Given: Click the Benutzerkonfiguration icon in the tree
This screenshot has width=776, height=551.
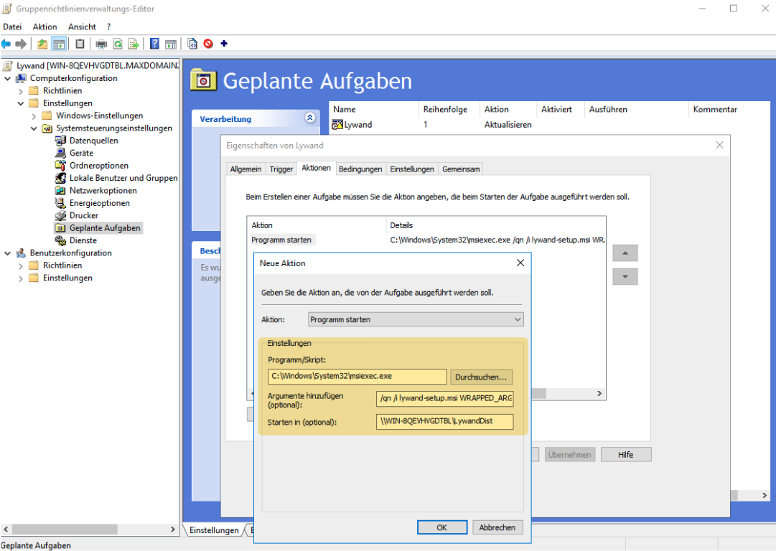Looking at the screenshot, I should [x=21, y=253].
